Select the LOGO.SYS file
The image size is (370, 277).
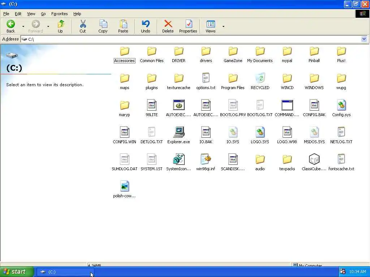coord(260,136)
